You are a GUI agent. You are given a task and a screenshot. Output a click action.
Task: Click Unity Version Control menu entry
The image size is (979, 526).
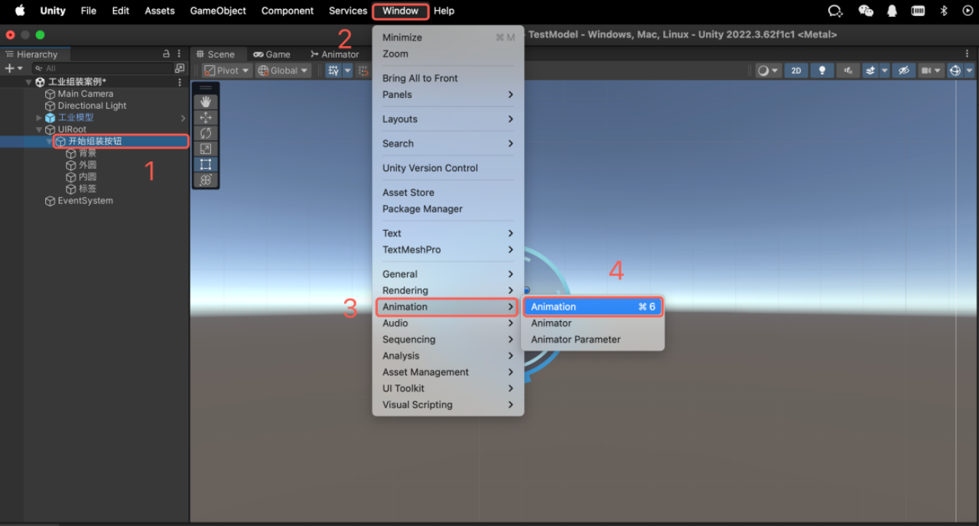pyautogui.click(x=448, y=168)
